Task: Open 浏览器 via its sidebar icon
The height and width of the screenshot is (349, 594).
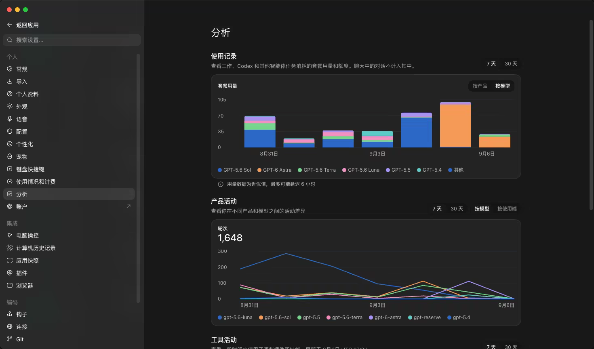Action: point(10,286)
